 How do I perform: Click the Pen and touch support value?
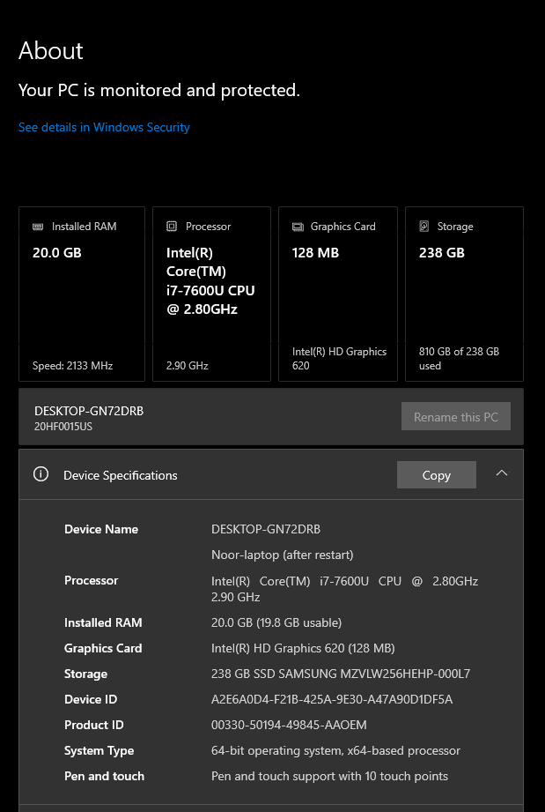329,776
